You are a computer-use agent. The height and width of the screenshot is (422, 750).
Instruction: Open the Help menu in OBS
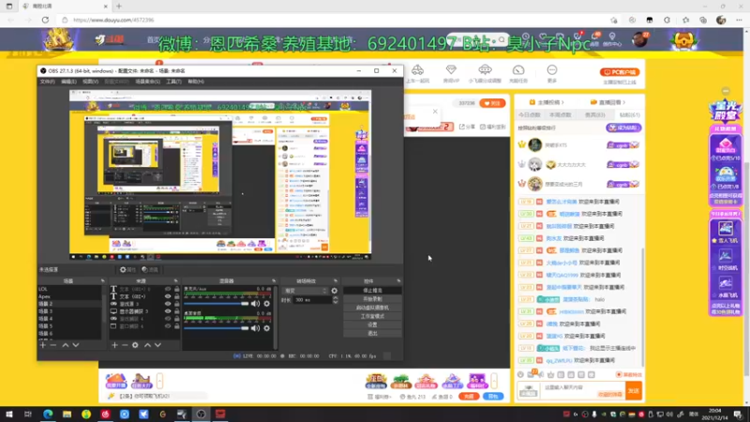coord(196,82)
